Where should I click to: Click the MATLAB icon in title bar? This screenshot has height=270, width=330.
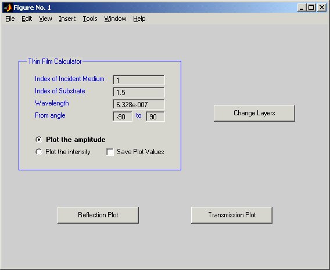coord(8,8)
